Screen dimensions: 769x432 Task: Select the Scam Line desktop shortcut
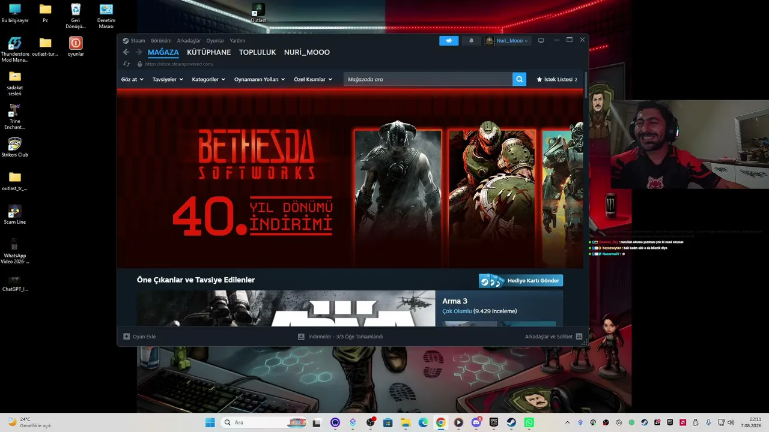[15, 215]
